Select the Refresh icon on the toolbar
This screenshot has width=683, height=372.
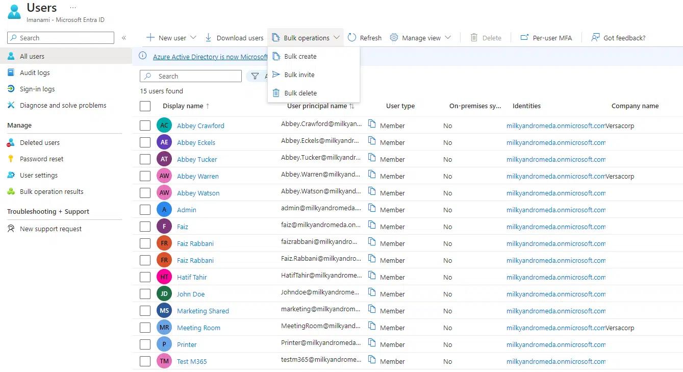point(351,37)
